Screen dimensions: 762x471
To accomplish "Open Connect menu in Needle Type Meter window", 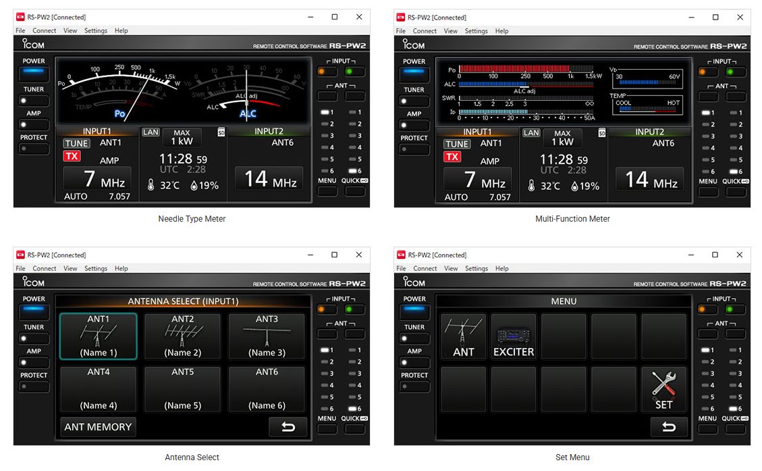I will 45,30.
